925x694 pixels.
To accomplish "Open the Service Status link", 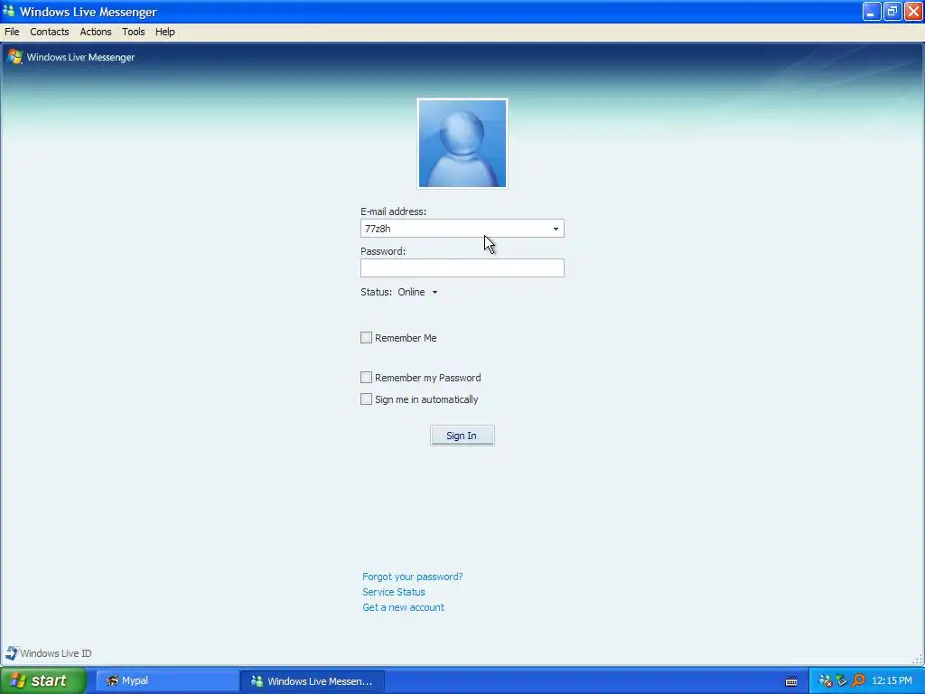I will click(x=394, y=592).
